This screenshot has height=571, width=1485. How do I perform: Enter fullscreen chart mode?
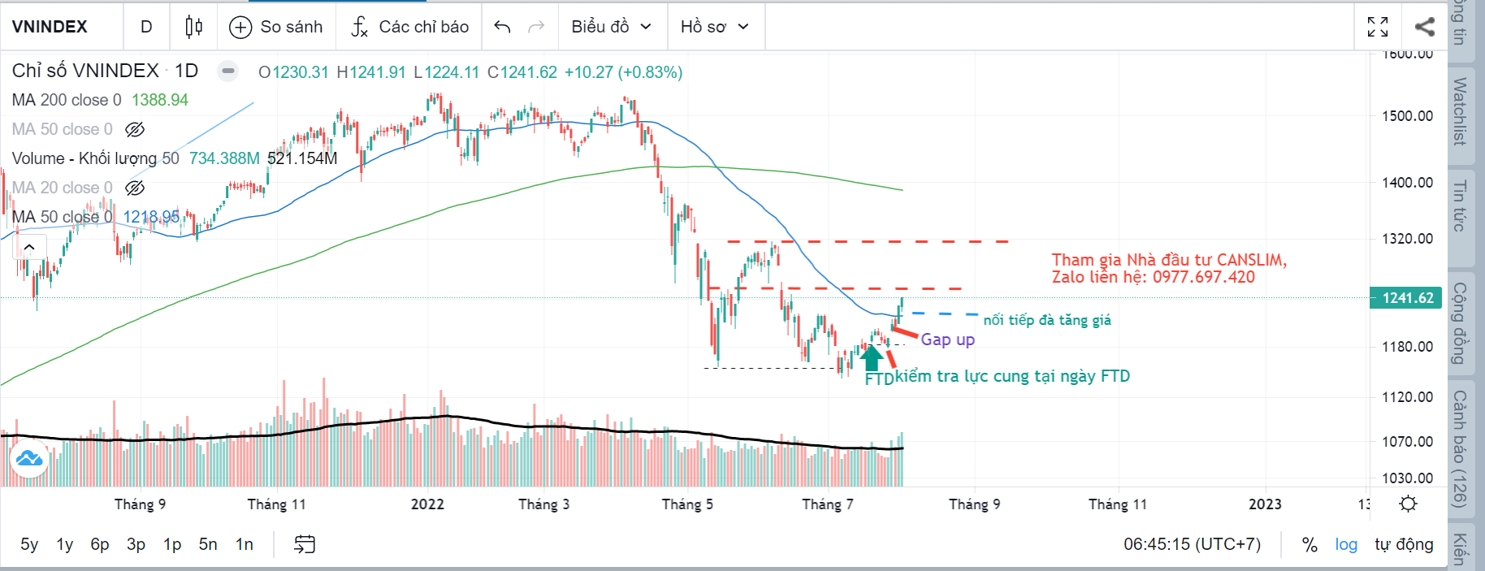pos(1378,27)
